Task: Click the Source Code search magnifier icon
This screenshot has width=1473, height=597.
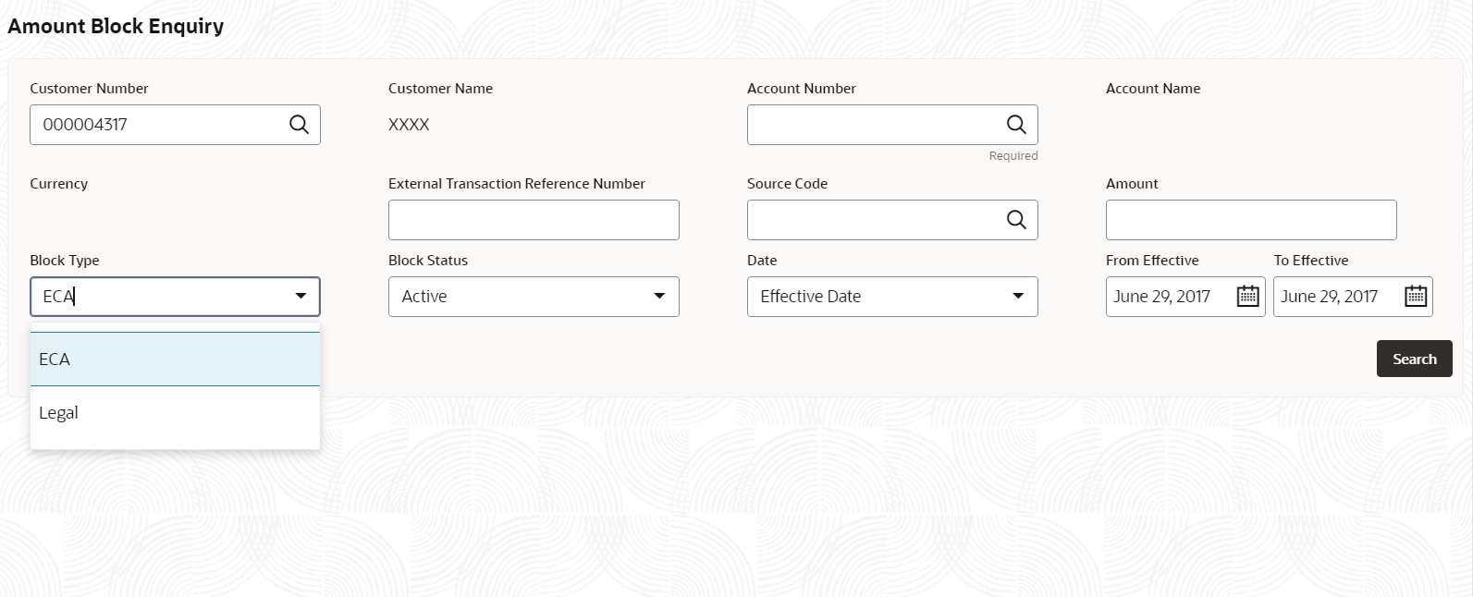Action: [1016, 220]
